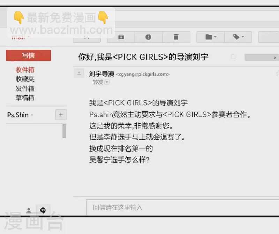Open the Hangouts quote-mark chat icon

click(43, 210)
